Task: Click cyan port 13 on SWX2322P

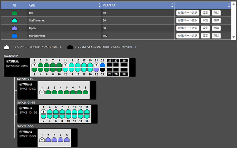Action: click(71, 65)
